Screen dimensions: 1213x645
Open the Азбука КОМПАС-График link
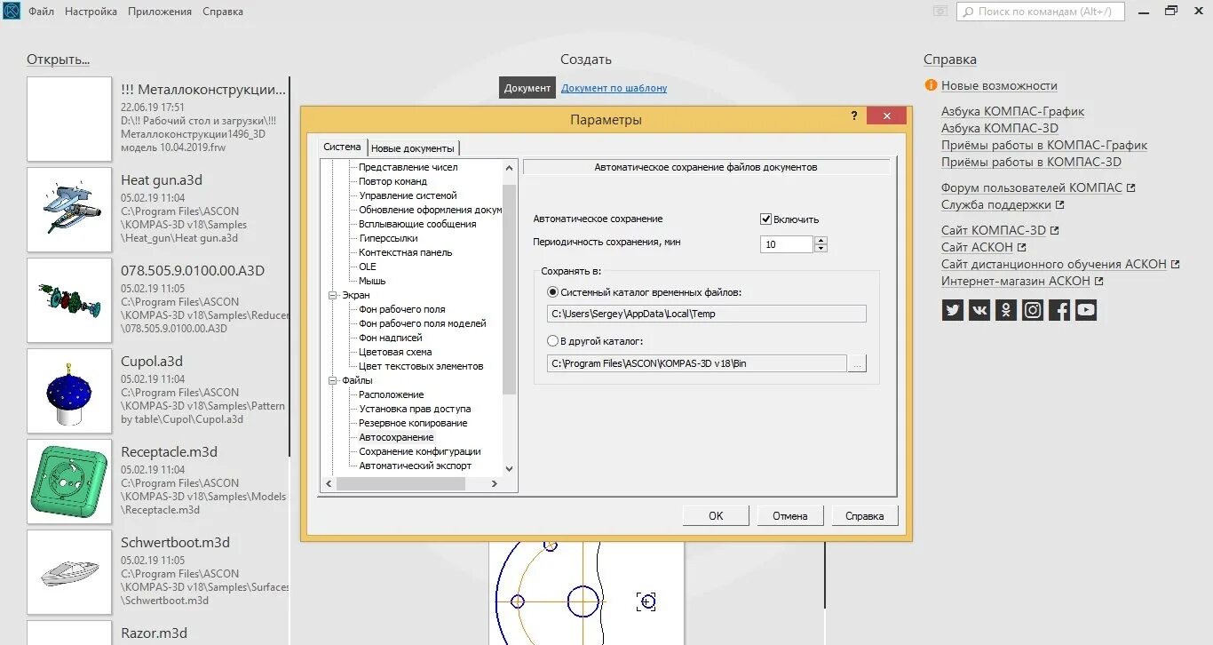point(1012,111)
